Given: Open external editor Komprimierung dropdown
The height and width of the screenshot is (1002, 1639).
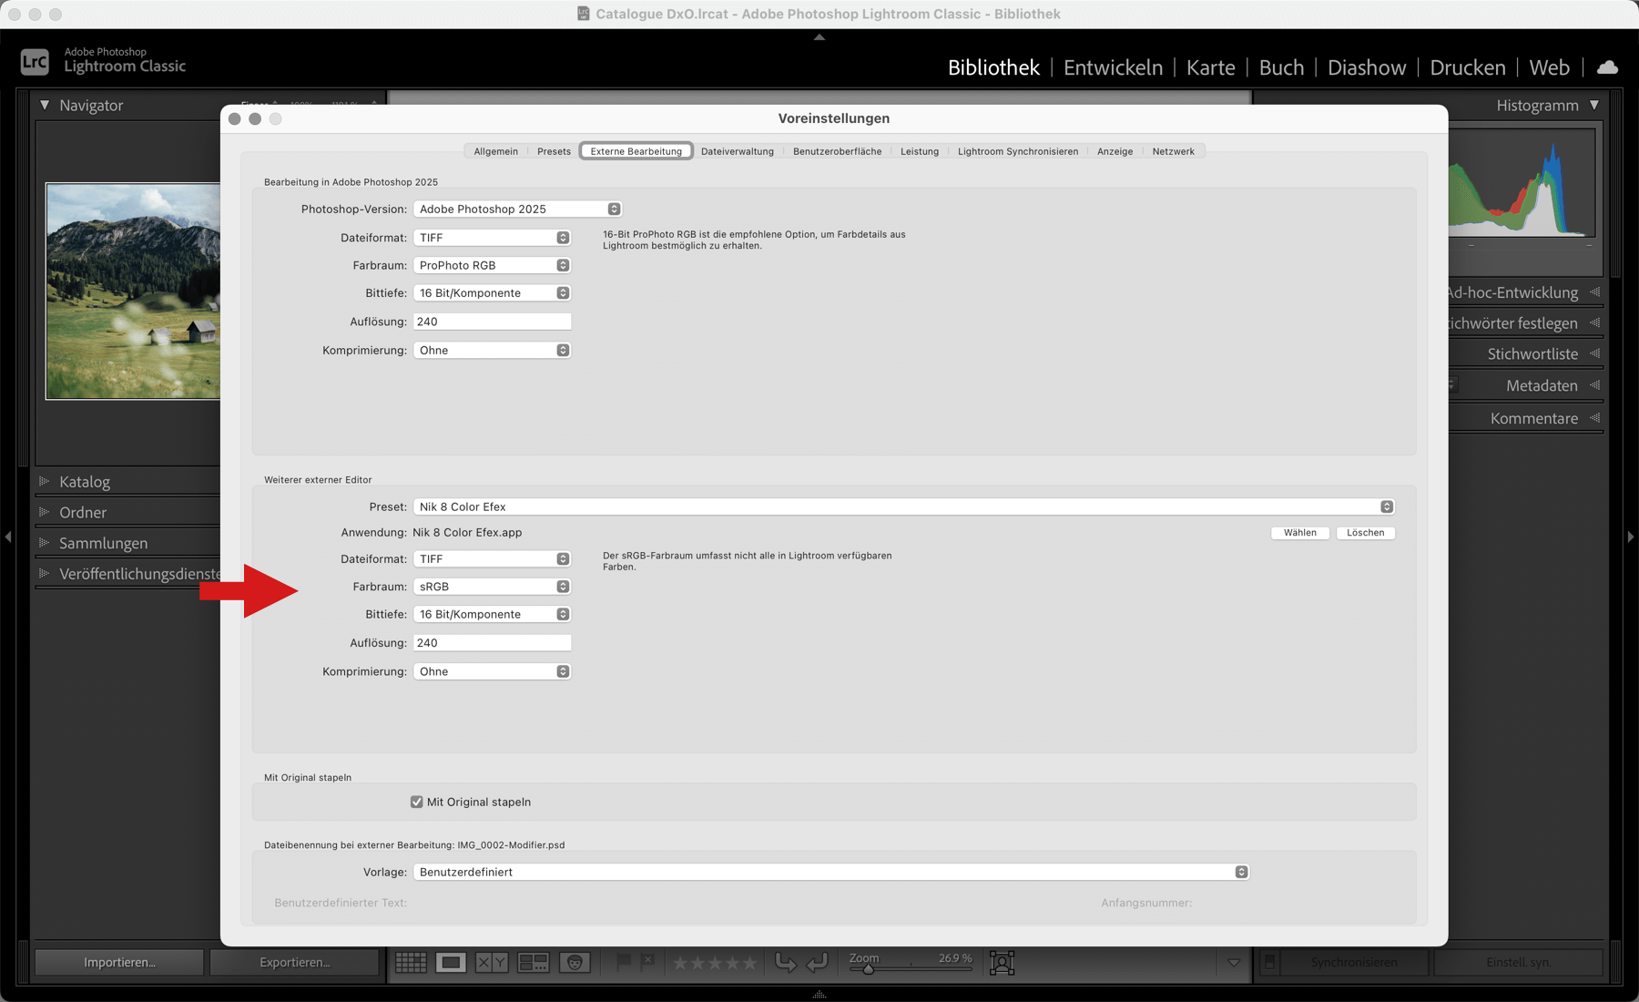Looking at the screenshot, I should coord(492,671).
